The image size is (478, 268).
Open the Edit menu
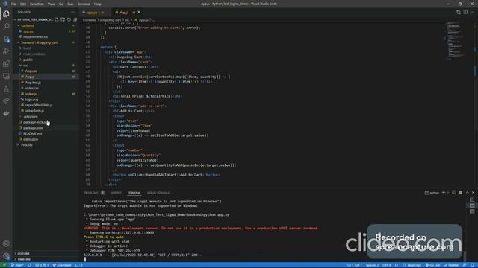click(23, 4)
